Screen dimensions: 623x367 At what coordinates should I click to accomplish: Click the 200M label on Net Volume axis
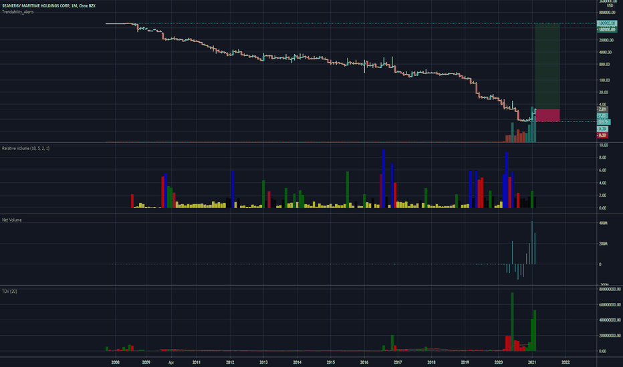pos(603,244)
